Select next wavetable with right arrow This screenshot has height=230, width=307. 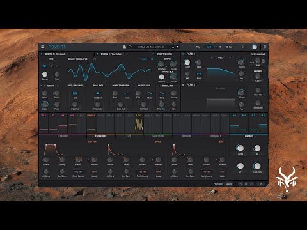click(96, 59)
